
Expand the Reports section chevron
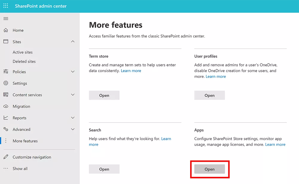point(73,118)
